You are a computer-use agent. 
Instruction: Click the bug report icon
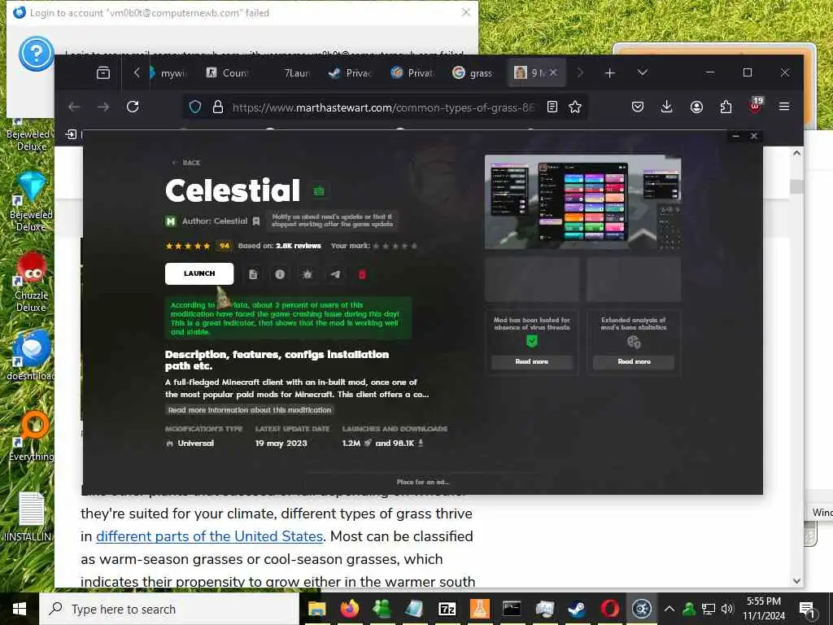[x=307, y=274]
